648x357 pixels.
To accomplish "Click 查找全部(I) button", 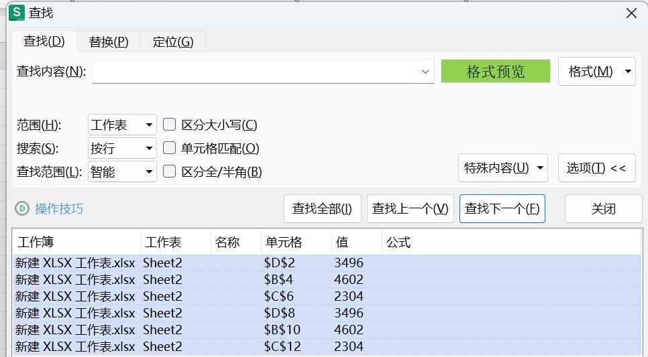I will coord(323,208).
